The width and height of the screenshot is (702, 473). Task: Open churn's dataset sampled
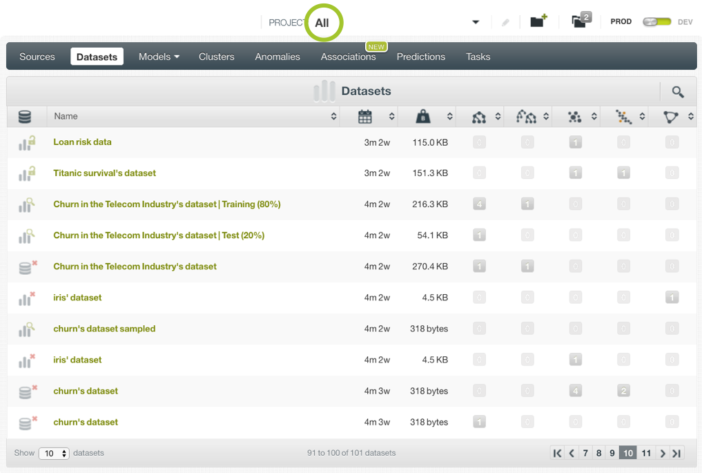click(104, 329)
